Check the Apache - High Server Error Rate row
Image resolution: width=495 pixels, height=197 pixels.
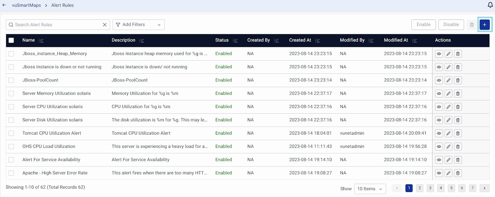11,173
